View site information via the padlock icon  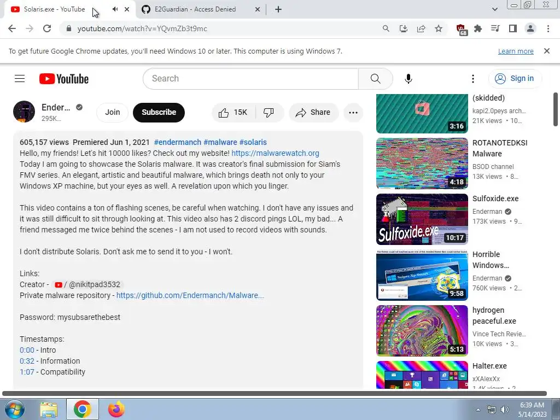click(x=69, y=28)
